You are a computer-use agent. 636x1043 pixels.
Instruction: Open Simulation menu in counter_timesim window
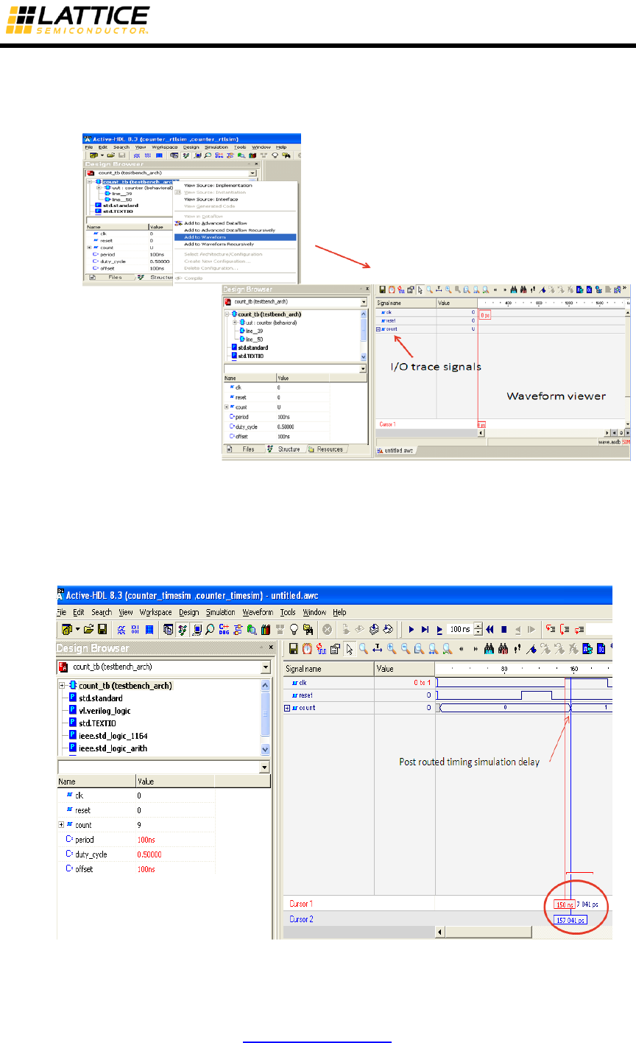pos(221,612)
